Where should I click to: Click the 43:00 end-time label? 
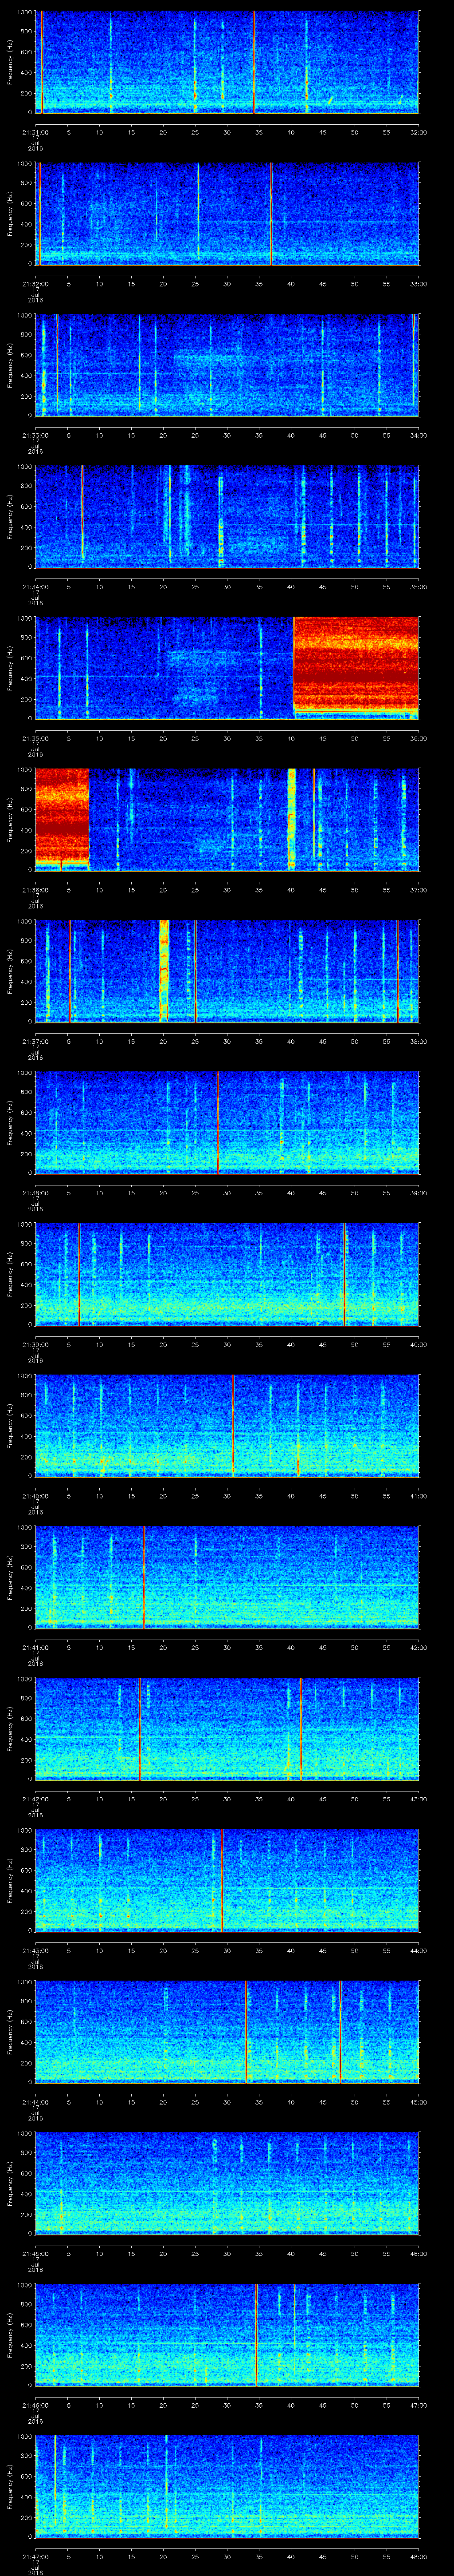tap(418, 1799)
